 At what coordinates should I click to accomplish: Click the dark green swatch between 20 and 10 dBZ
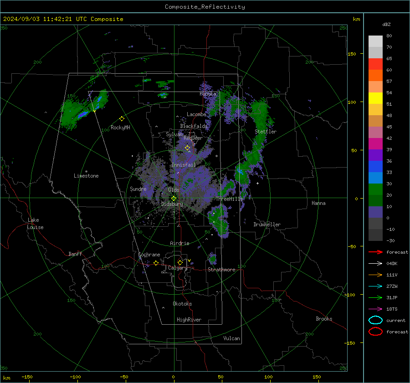click(x=375, y=201)
